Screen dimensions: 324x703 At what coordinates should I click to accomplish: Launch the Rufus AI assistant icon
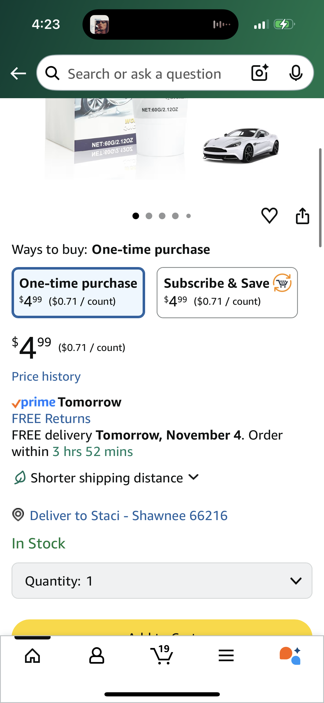tap(290, 655)
